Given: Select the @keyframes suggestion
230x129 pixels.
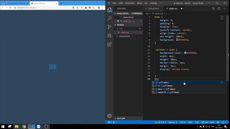Looking at the screenshot, I should [x=188, y=82].
